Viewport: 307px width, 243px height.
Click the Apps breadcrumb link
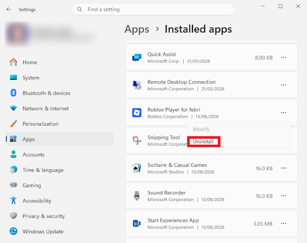pos(137,29)
